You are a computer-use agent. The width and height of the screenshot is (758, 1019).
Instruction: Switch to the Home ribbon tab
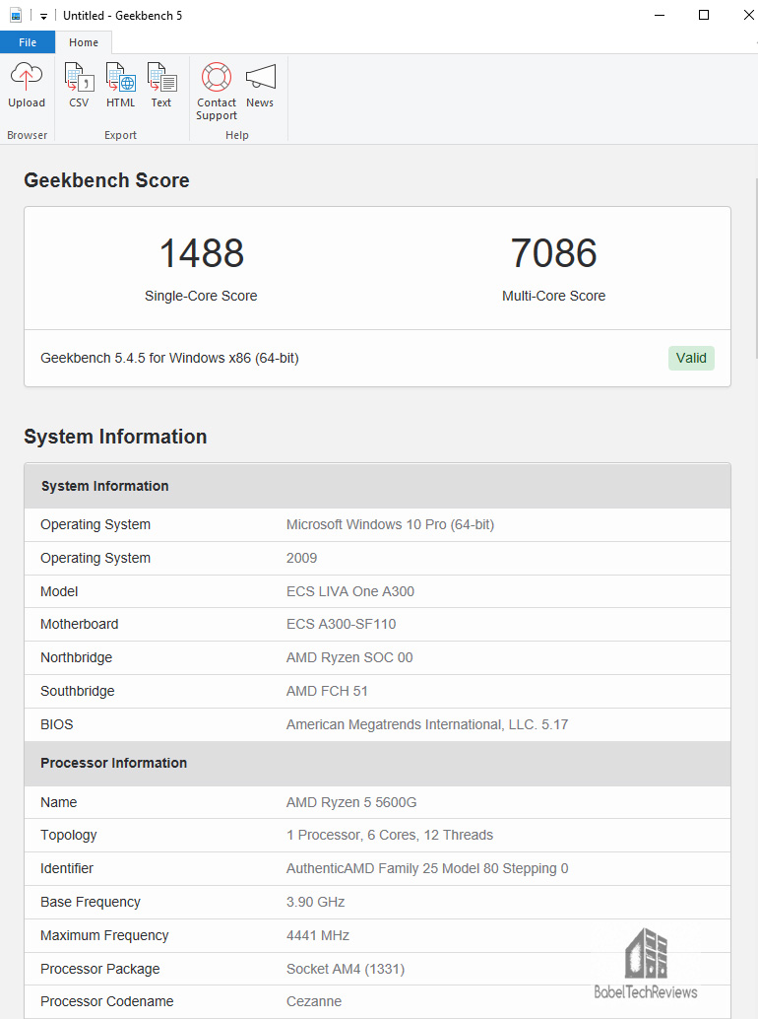[x=84, y=42]
